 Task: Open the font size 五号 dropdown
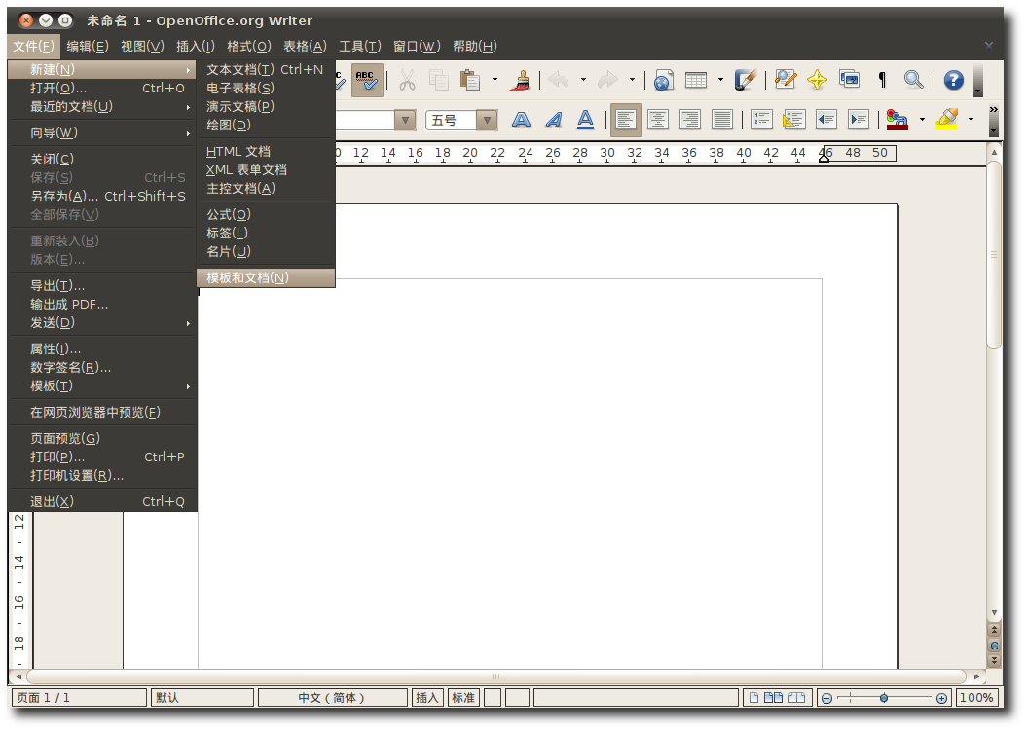[487, 120]
